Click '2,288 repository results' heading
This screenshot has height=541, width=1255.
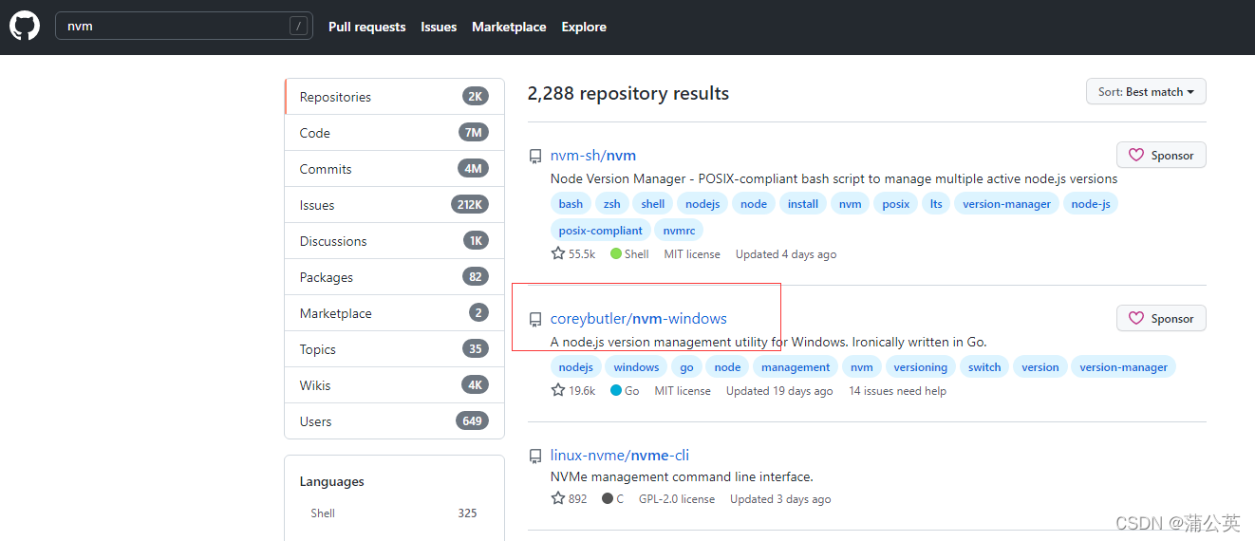[x=628, y=93]
